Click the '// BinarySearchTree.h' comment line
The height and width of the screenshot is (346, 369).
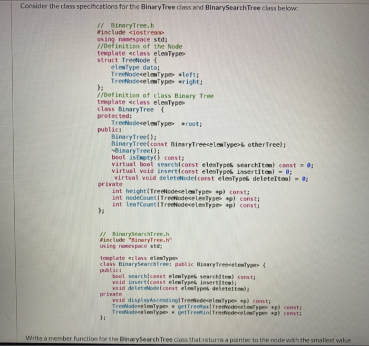point(134,234)
